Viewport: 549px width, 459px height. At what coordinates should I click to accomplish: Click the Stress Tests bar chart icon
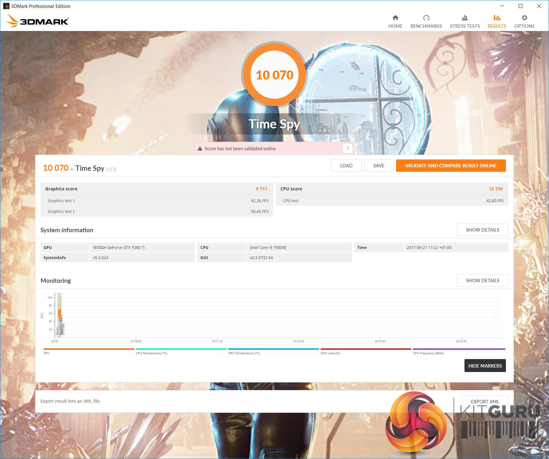pos(464,18)
